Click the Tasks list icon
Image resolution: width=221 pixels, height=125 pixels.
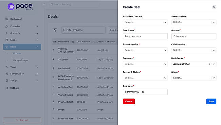7,67
